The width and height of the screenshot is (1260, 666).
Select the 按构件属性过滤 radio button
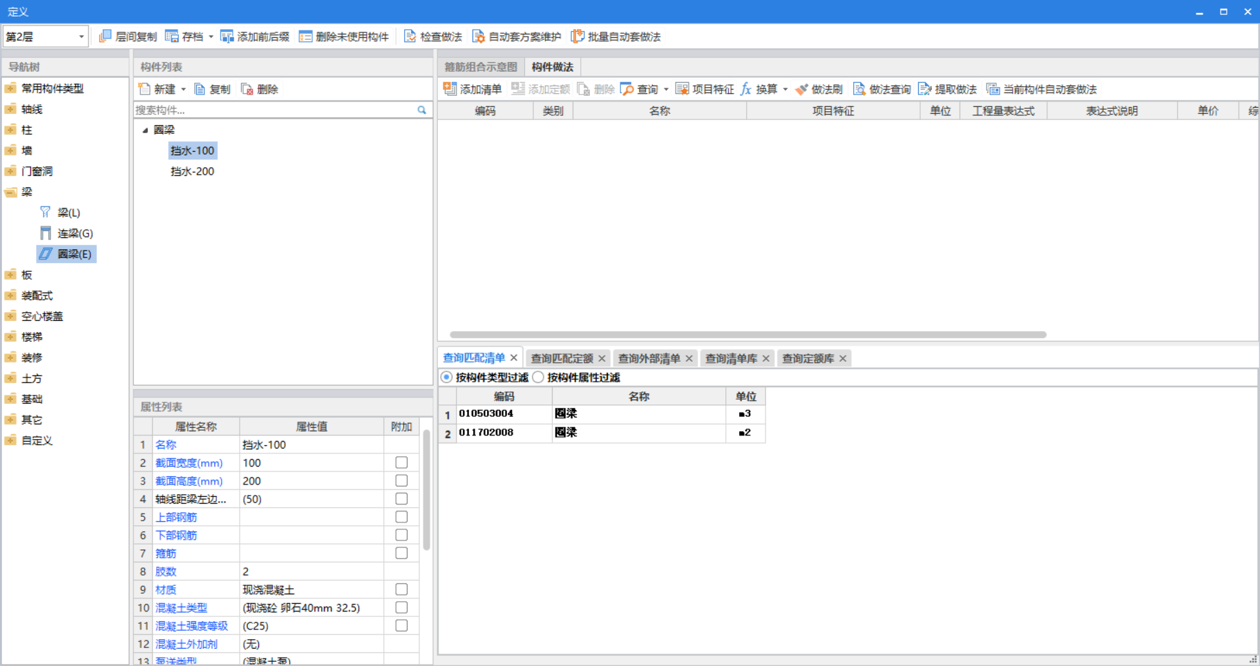(x=538, y=377)
